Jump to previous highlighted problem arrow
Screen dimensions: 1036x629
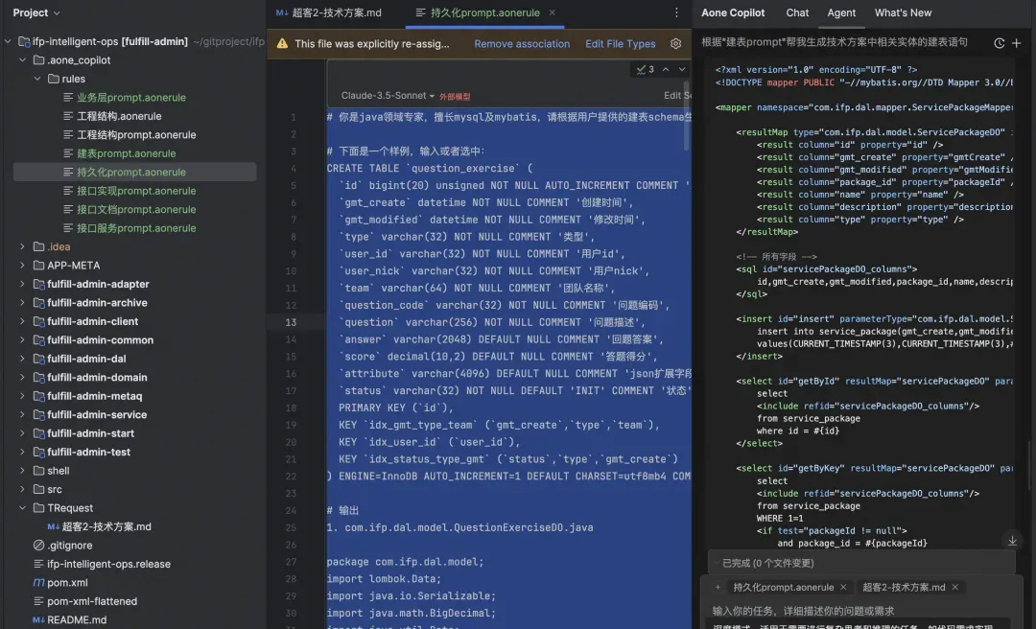click(x=665, y=69)
